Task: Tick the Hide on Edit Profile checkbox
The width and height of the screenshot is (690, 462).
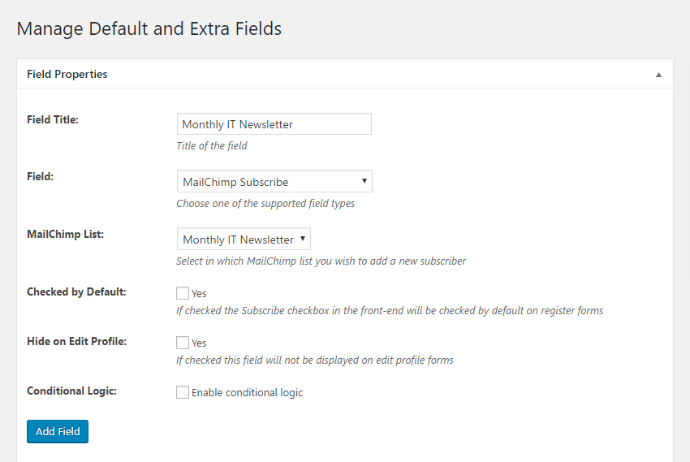Action: (x=183, y=343)
